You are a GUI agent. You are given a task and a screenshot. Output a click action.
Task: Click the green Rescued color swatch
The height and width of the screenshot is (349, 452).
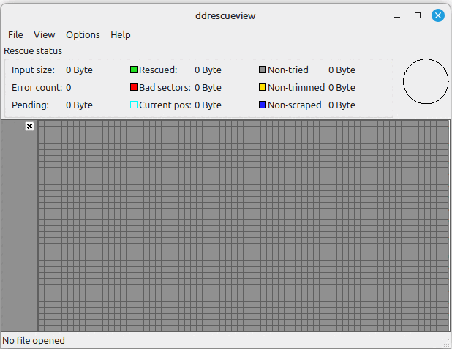(x=134, y=70)
